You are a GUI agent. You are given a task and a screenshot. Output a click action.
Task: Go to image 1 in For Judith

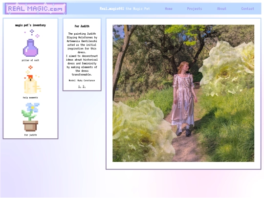80,87
